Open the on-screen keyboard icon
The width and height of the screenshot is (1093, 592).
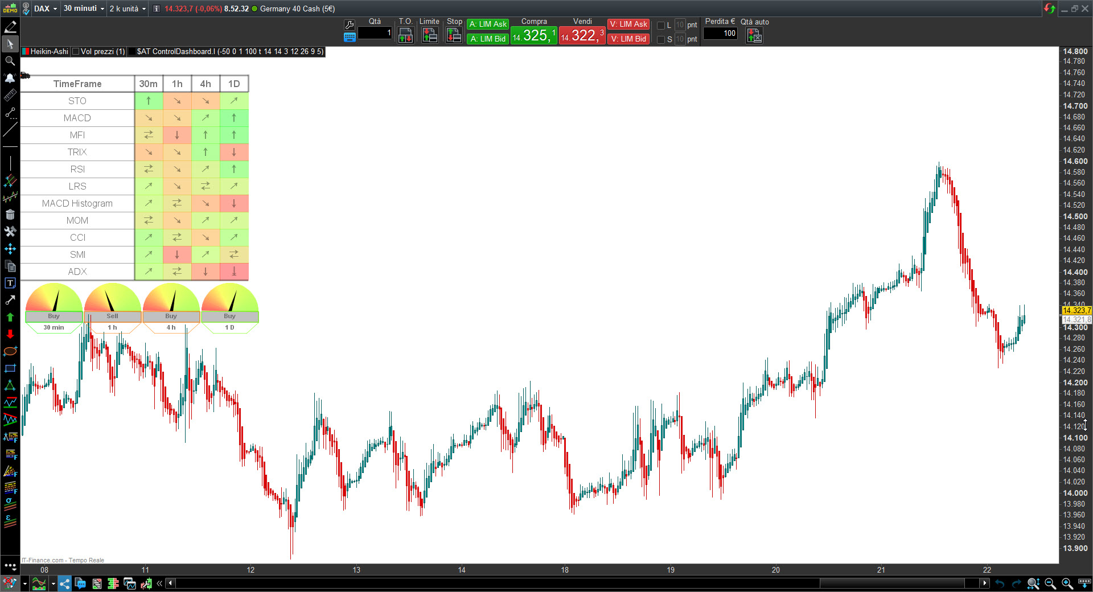point(350,37)
